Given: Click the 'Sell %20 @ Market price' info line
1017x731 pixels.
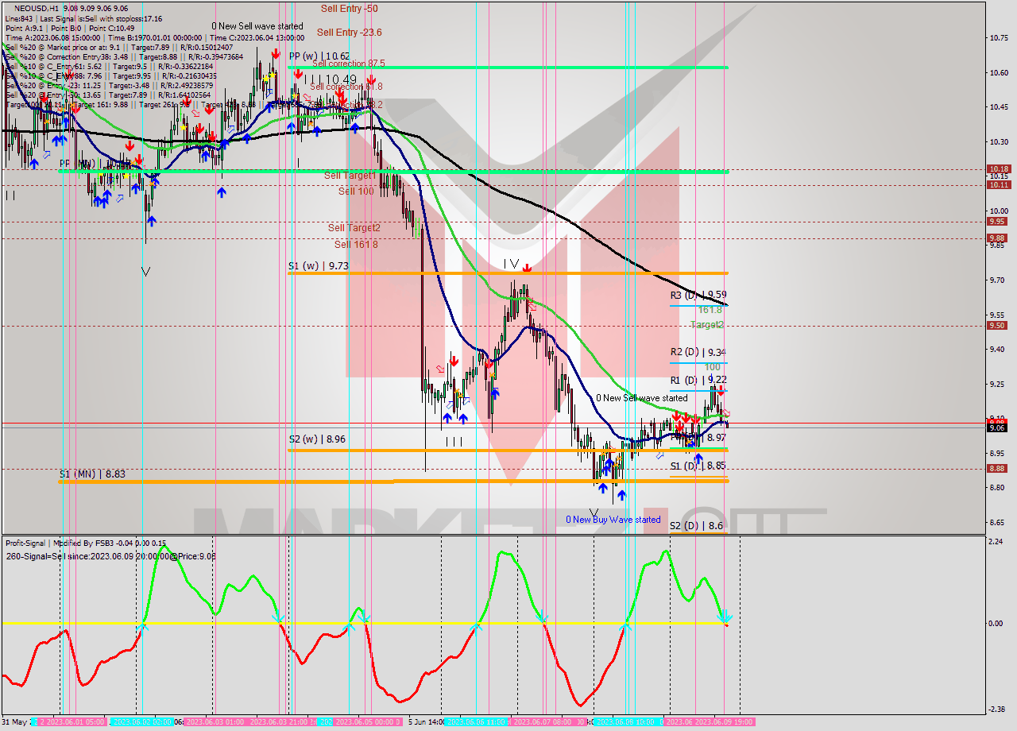Looking at the screenshot, I should (x=119, y=47).
